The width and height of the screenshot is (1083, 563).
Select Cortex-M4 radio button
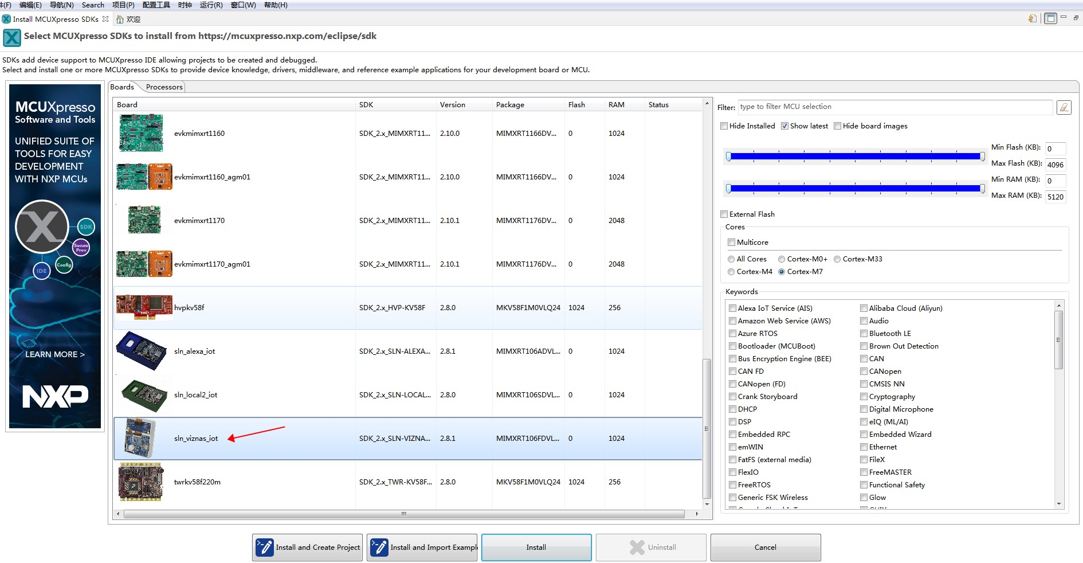tap(731, 272)
